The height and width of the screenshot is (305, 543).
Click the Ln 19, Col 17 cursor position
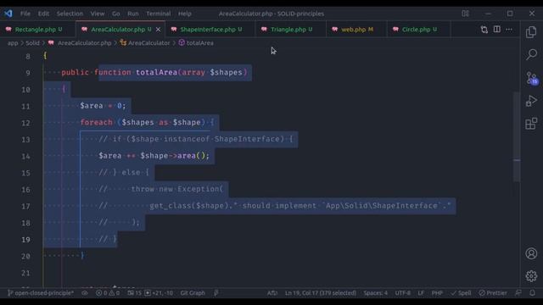click(321, 293)
